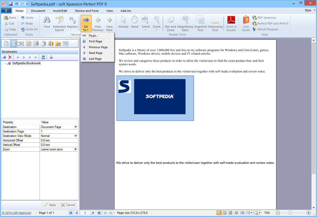Click status bar first page button
This screenshot has height=217, width=317.
(x=71, y=213)
